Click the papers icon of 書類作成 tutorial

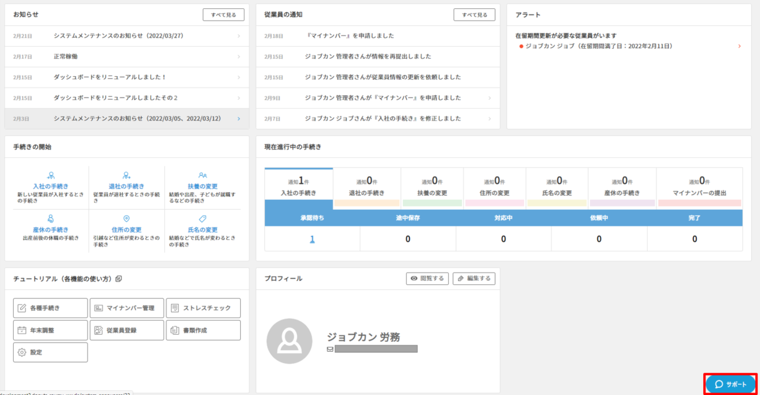(175, 330)
